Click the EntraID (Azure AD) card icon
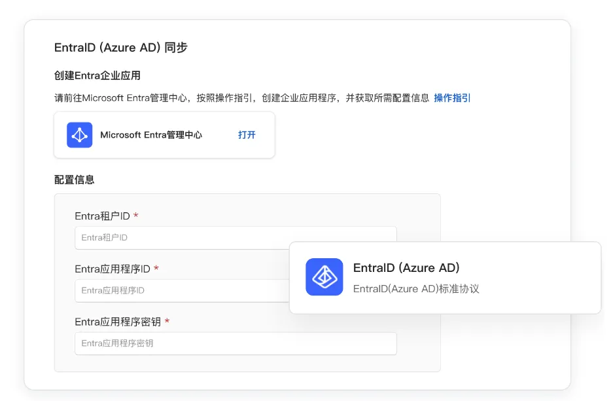The height and width of the screenshot is (401, 611). coord(324,277)
